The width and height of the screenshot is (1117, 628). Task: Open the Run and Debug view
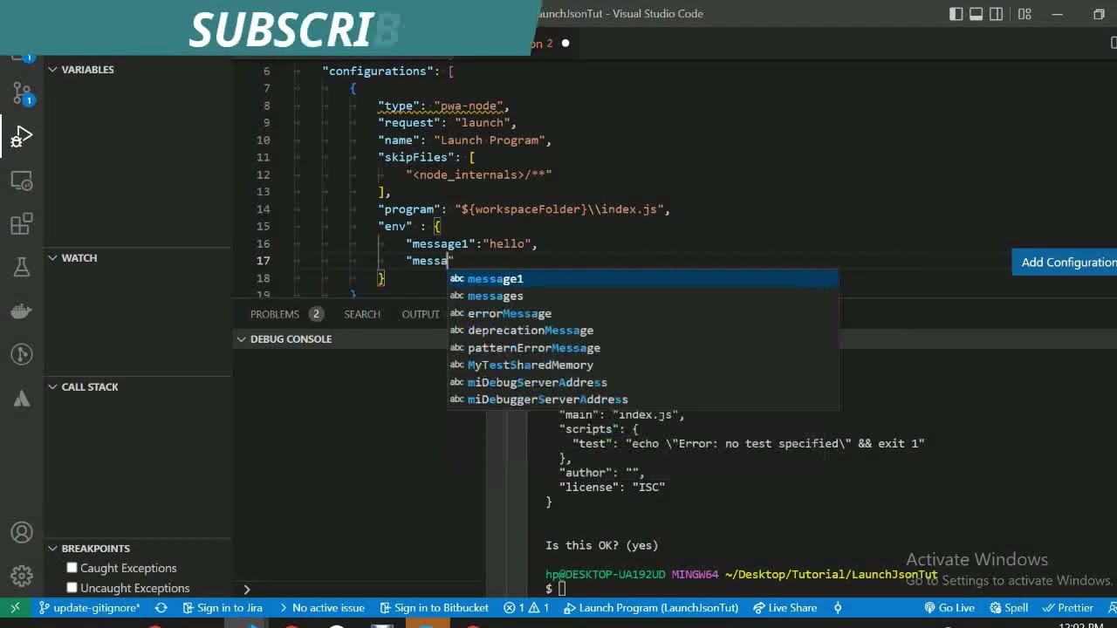[22, 137]
